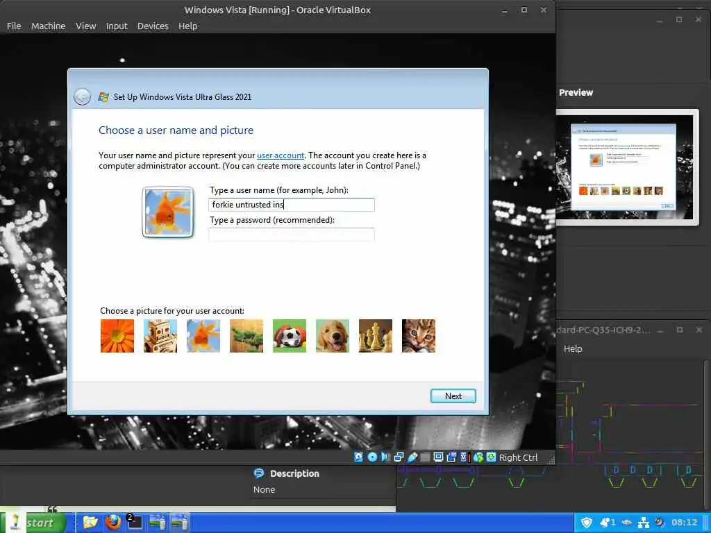
Task: Click the mouse integration icon in status bar
Action: (478, 457)
